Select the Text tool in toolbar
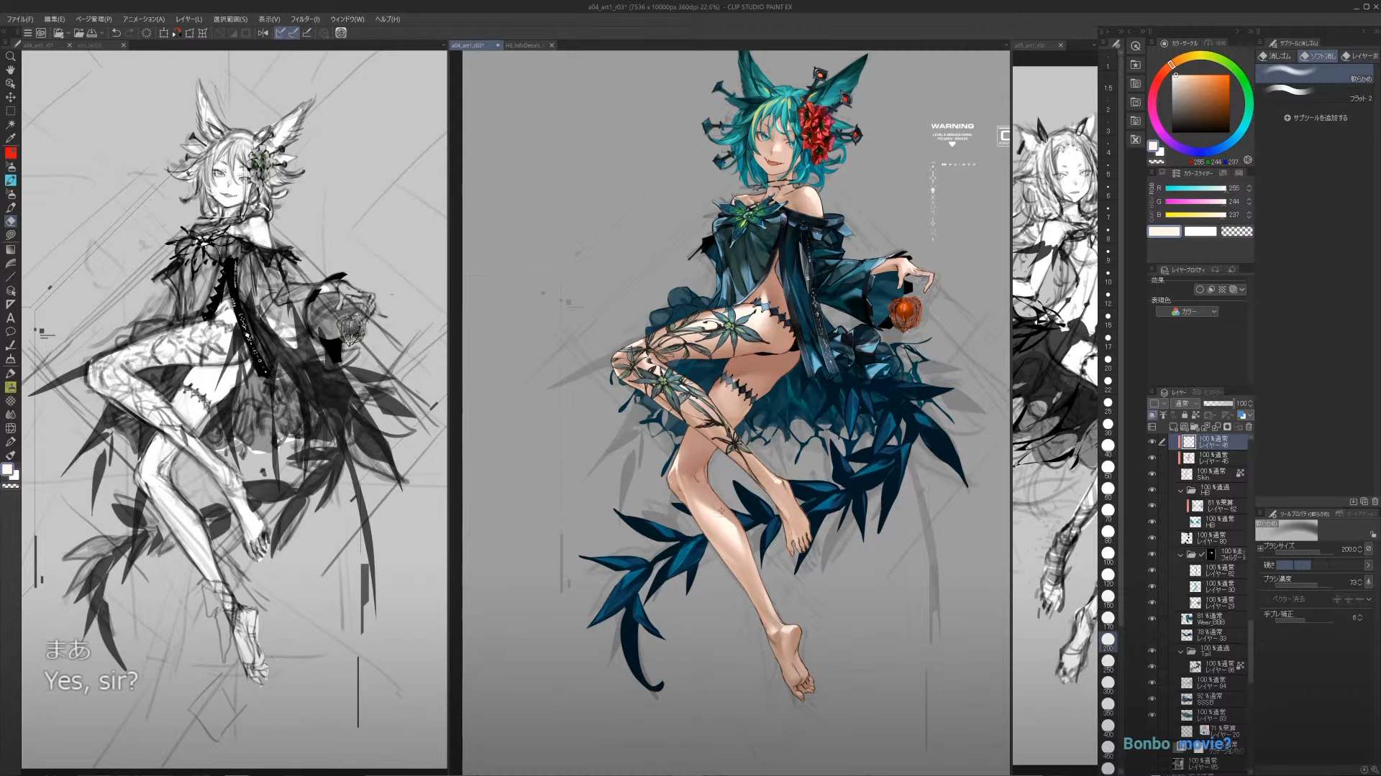The image size is (1381, 776). 10,318
